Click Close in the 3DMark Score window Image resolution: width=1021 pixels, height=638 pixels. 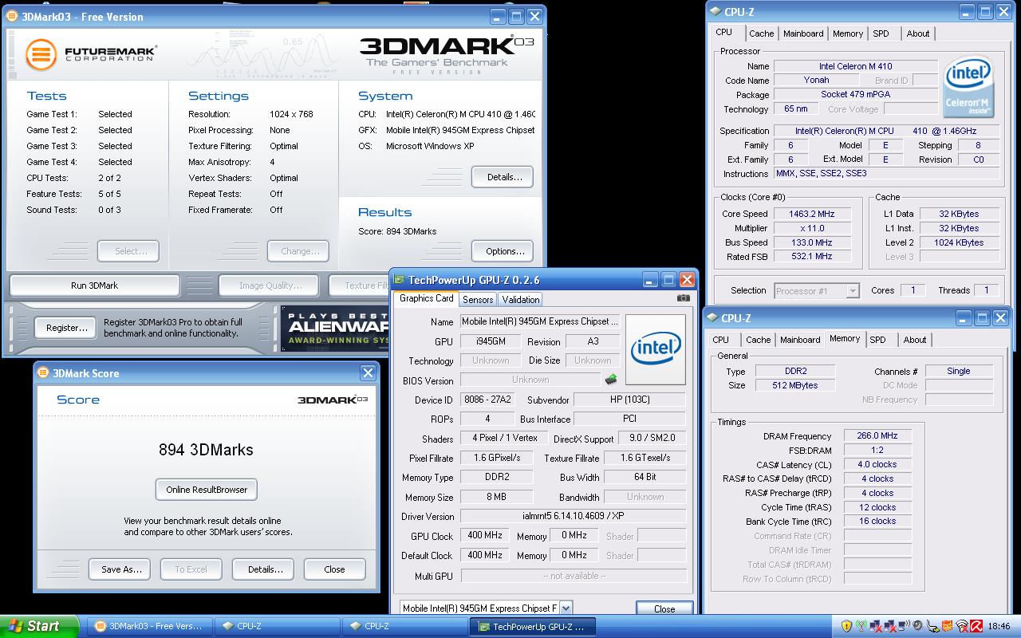pyautogui.click(x=334, y=569)
